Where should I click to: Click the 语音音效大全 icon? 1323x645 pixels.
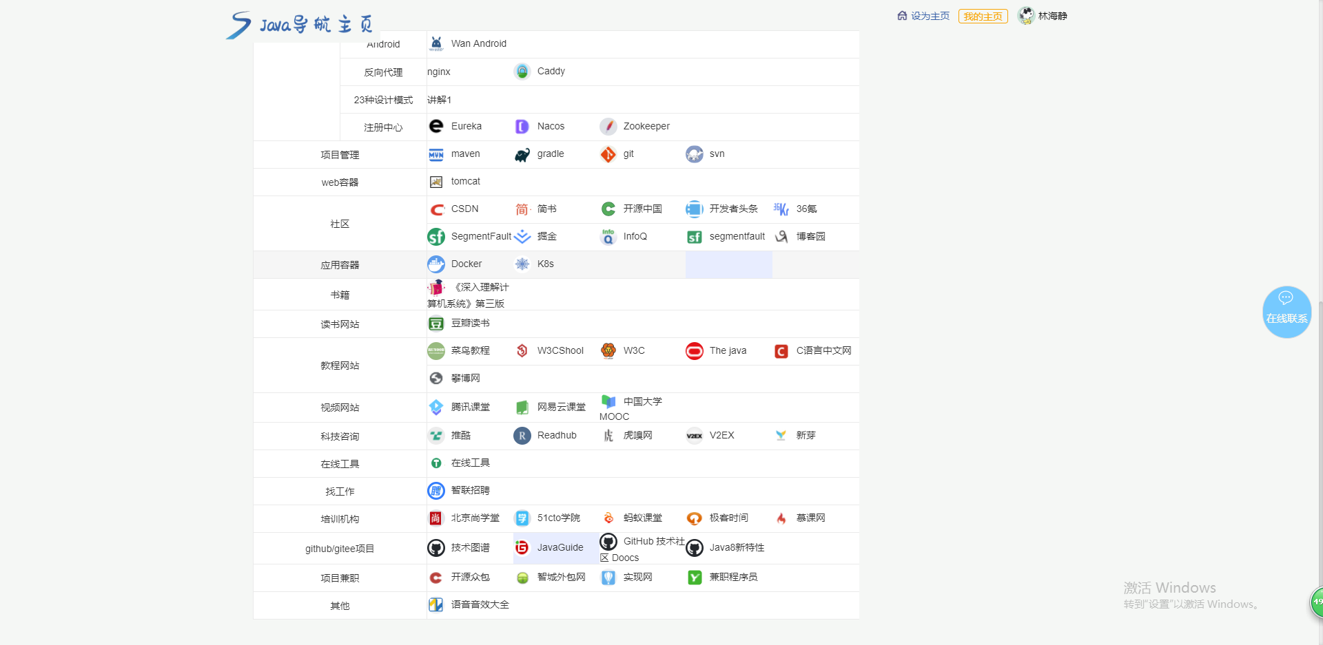click(436, 605)
